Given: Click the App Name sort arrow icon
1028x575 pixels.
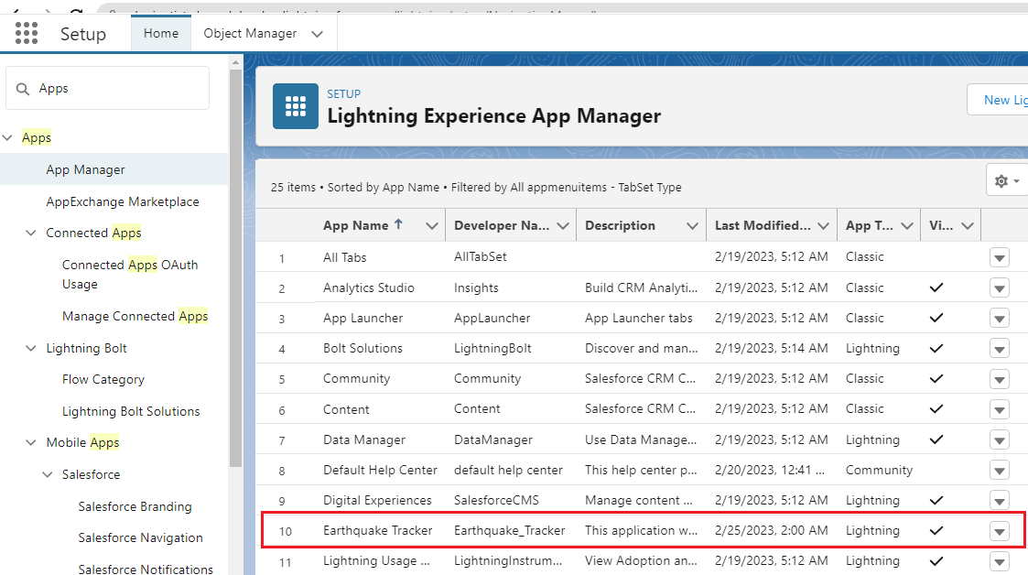Looking at the screenshot, I should 398,225.
